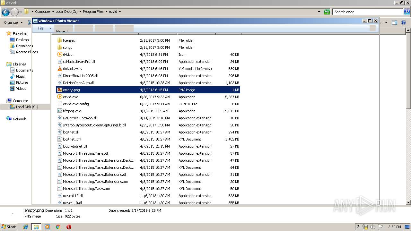This screenshot has height=231, width=411.
Task: Select the Music library
Action: pyautogui.click(x=20, y=76)
